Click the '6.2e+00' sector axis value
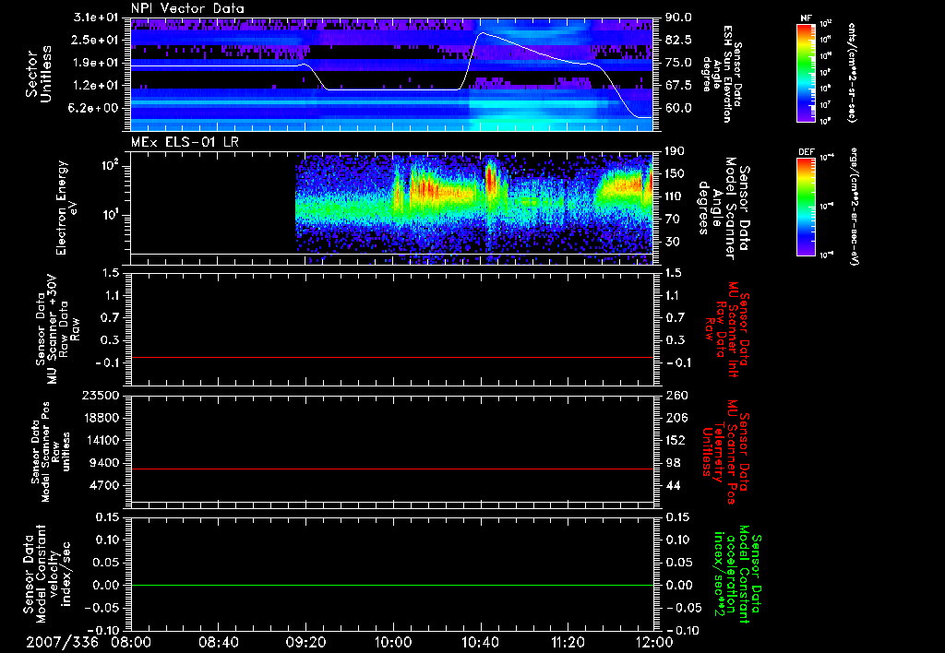 pos(95,109)
